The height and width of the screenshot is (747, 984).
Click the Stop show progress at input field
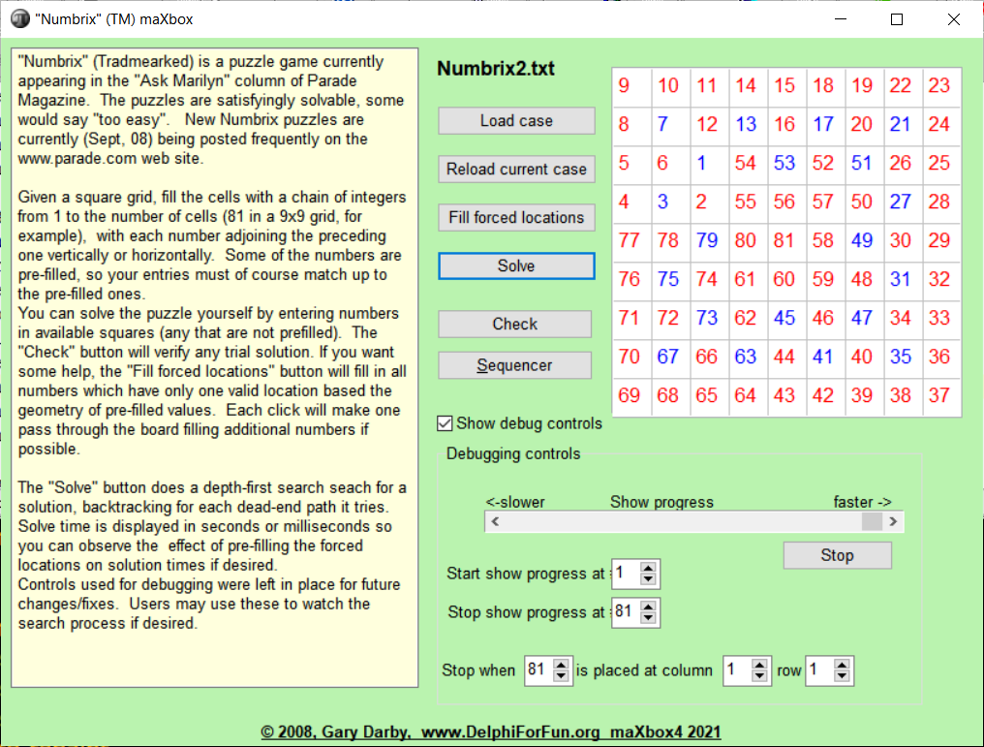click(625, 612)
